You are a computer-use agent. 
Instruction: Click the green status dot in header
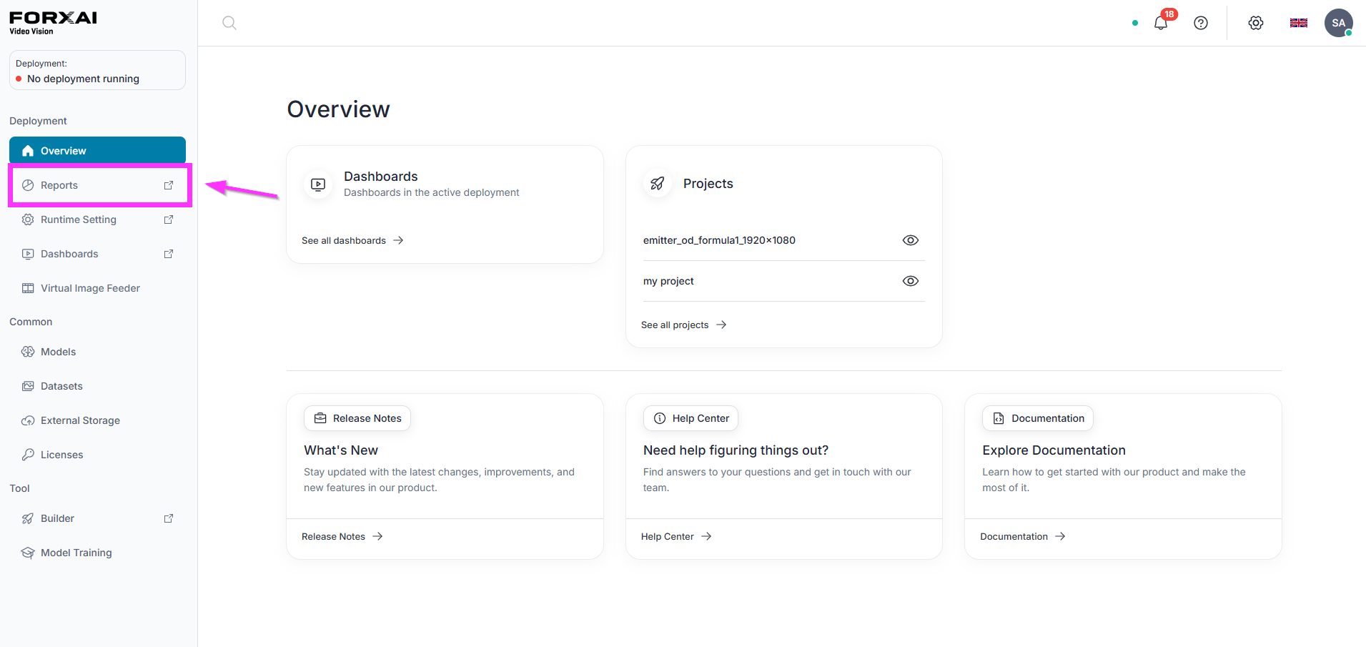tap(1135, 23)
